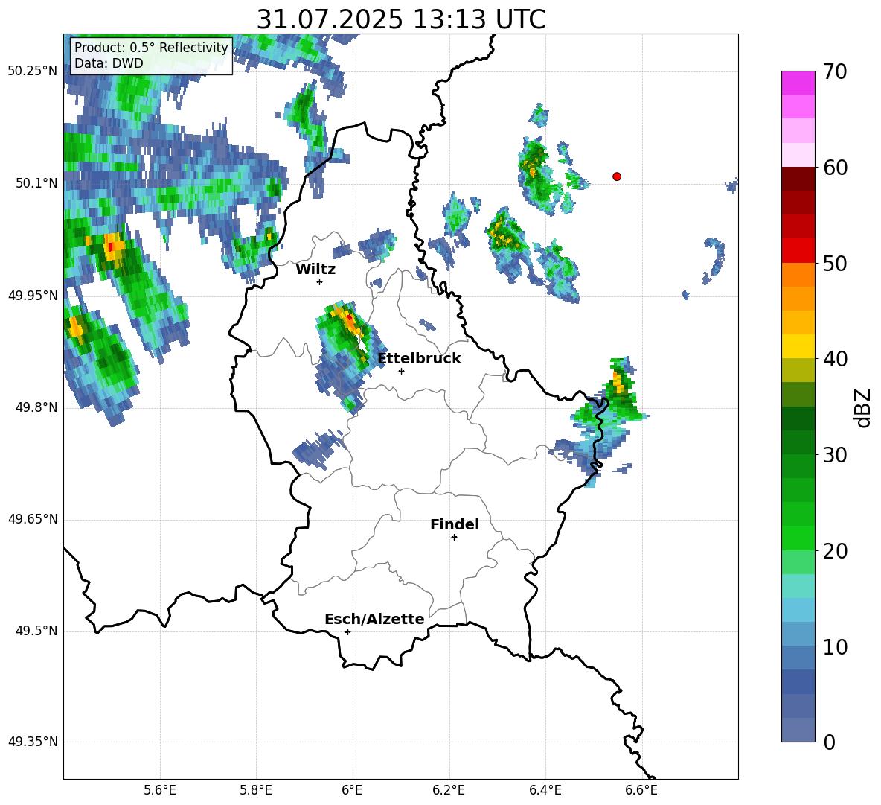Screen dimensions: 881x805
Task: Click the Findel station label
Action: click(x=455, y=524)
